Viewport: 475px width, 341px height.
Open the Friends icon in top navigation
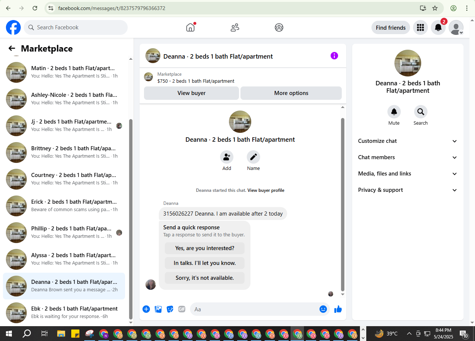tap(235, 27)
